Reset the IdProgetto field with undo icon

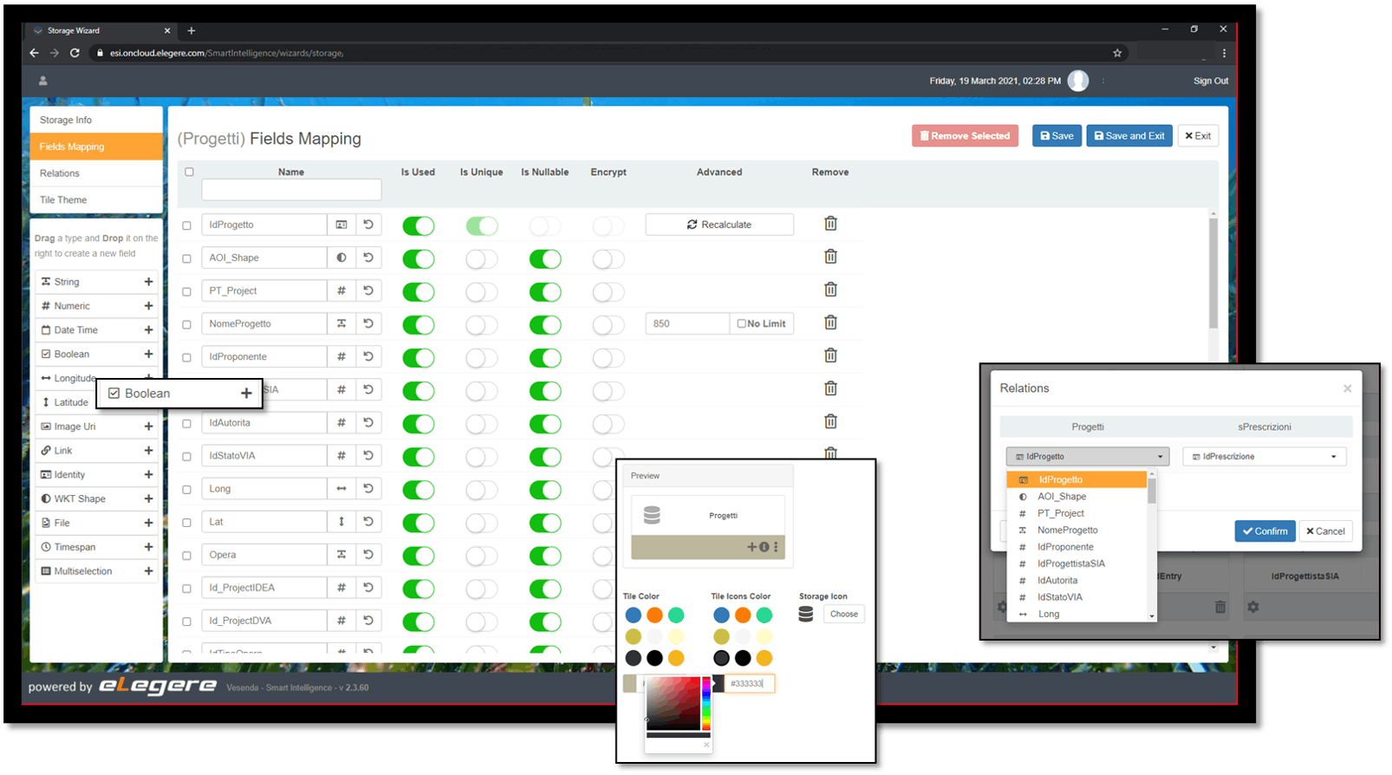(368, 225)
